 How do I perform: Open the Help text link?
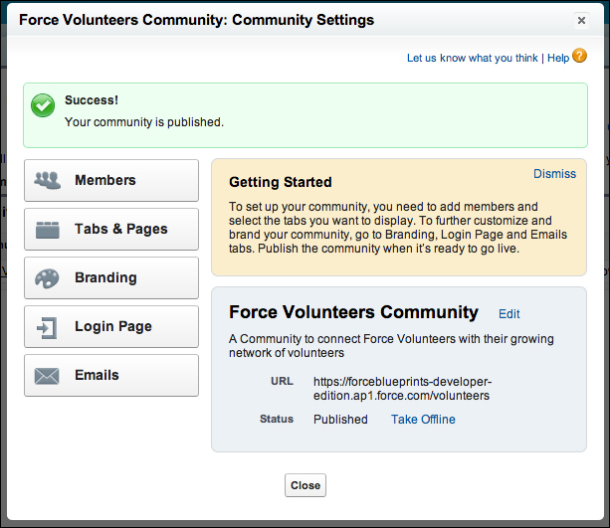coord(557,59)
